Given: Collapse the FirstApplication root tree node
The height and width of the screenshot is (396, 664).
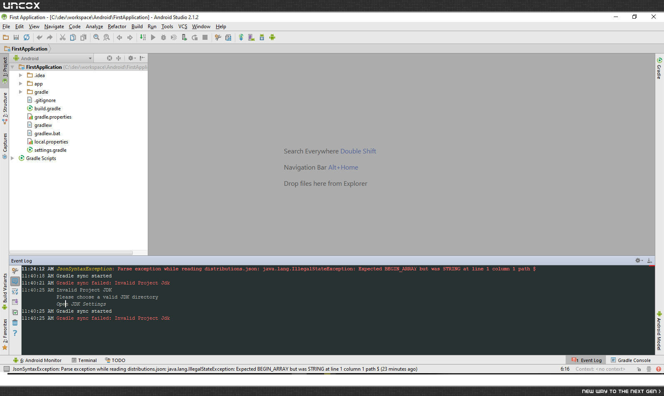Looking at the screenshot, I should pos(12,67).
